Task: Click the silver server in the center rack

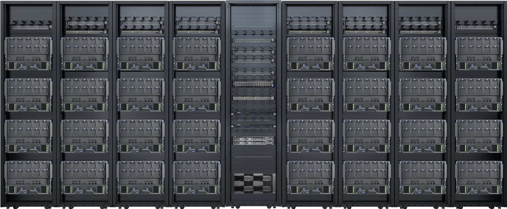Action: click(x=253, y=140)
